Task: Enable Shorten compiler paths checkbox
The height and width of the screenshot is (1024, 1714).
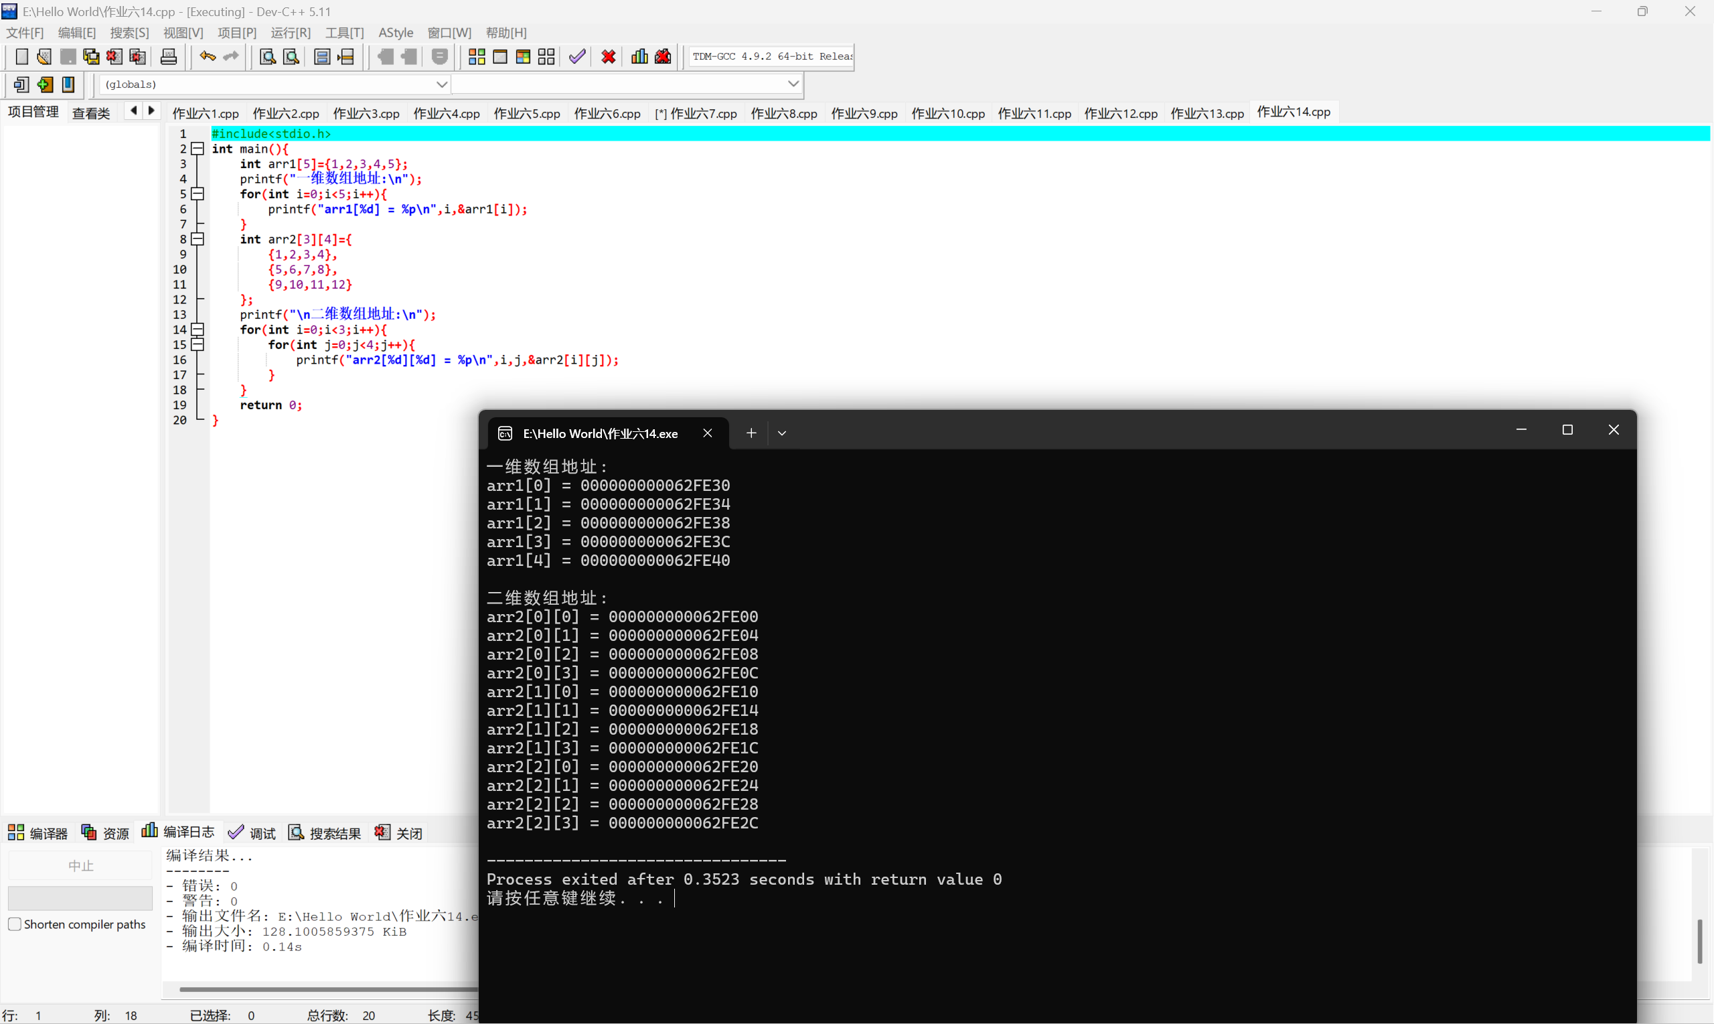Action: coord(15,924)
